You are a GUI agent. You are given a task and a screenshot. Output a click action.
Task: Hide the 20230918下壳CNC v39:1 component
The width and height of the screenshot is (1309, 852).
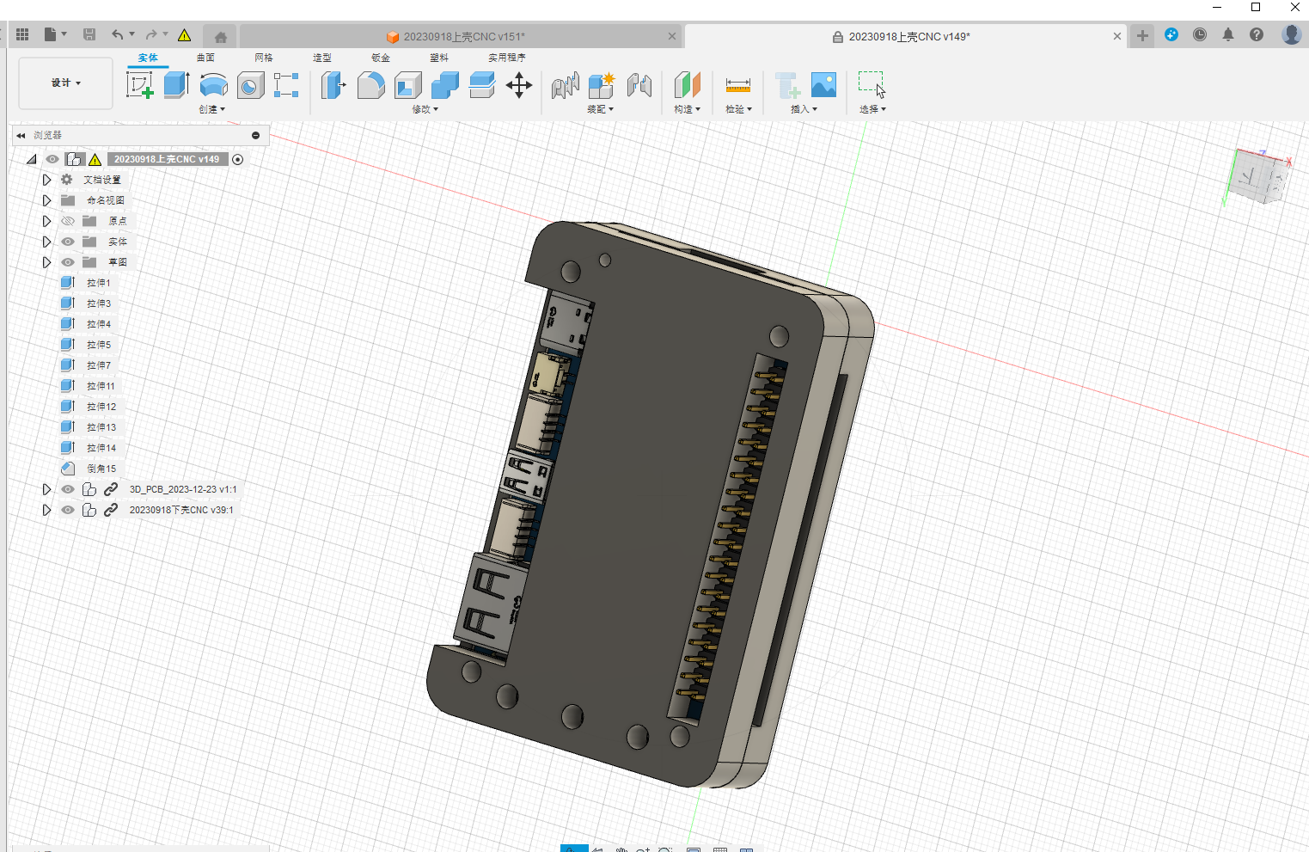[68, 510]
